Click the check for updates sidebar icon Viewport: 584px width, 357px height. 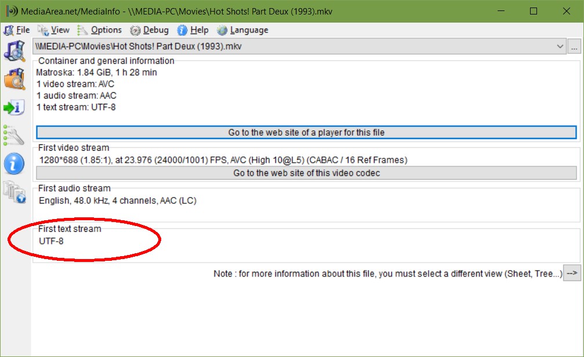coord(14,192)
